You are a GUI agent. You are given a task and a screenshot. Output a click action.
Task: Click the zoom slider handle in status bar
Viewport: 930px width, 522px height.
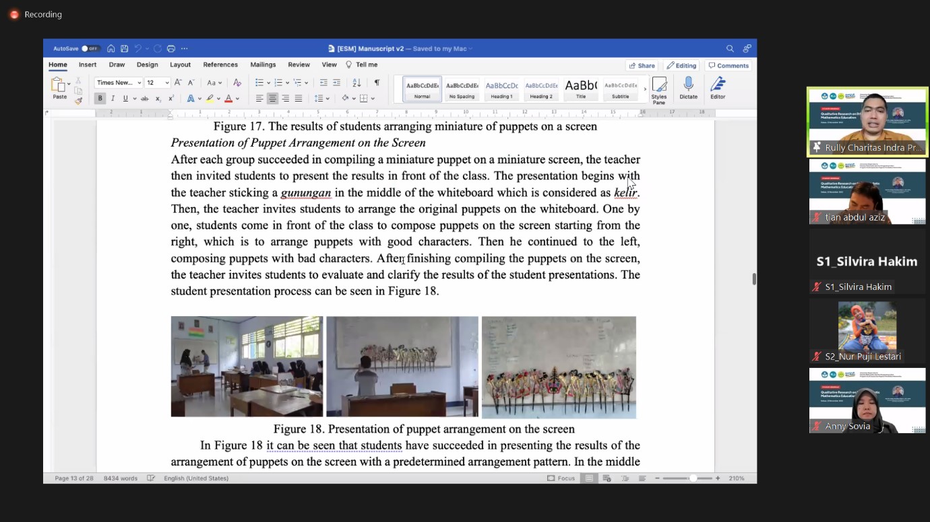pyautogui.click(x=693, y=478)
